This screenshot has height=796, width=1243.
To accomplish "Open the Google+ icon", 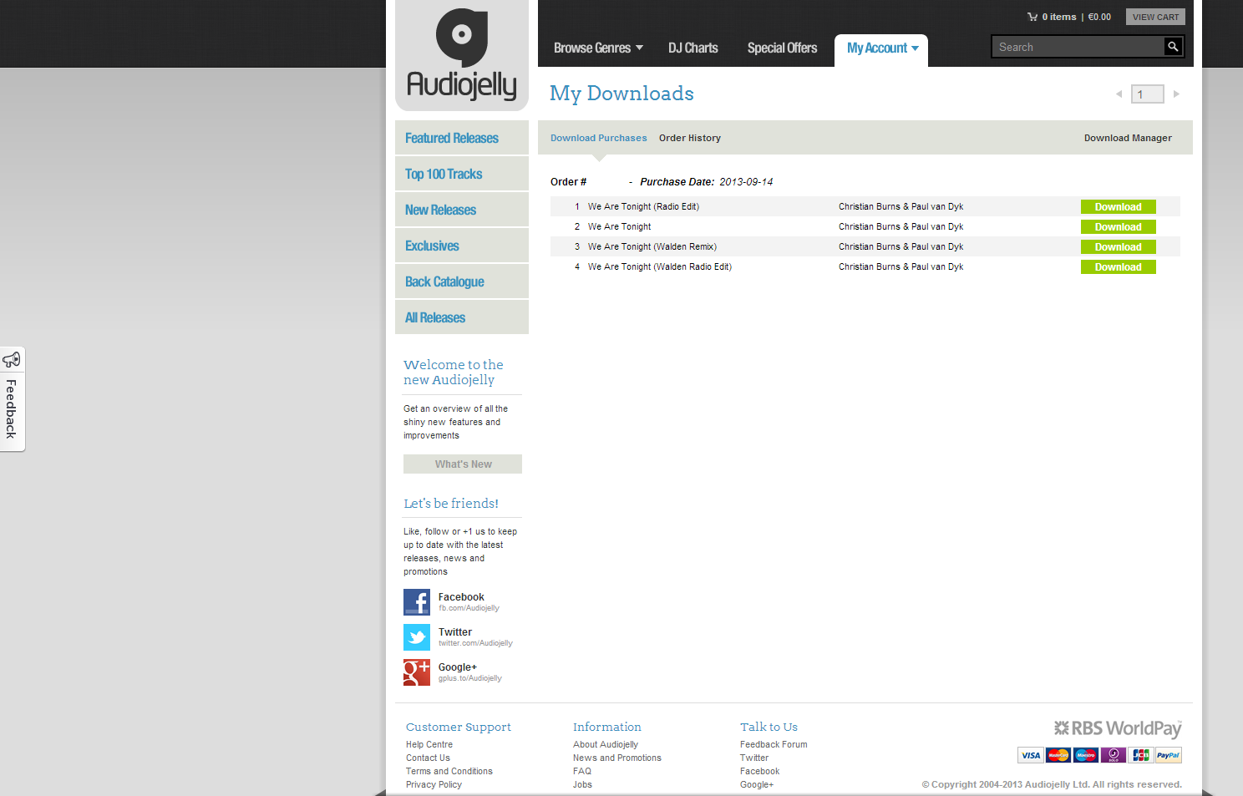I will 417,672.
